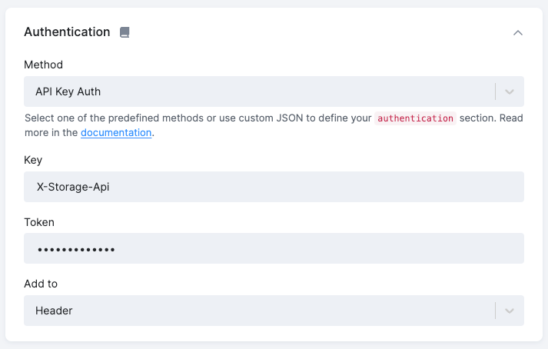This screenshot has width=548, height=349.
Task: Click the masked token dots
Action: (x=75, y=249)
